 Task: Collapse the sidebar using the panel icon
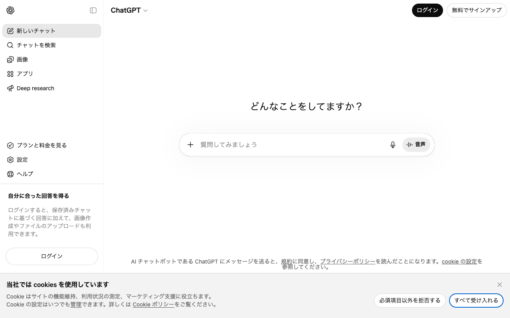pos(93,10)
